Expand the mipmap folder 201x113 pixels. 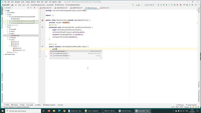(x=8, y=38)
